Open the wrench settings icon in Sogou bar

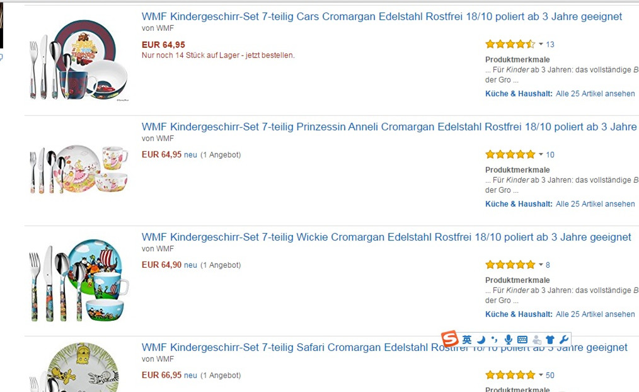[564, 340]
